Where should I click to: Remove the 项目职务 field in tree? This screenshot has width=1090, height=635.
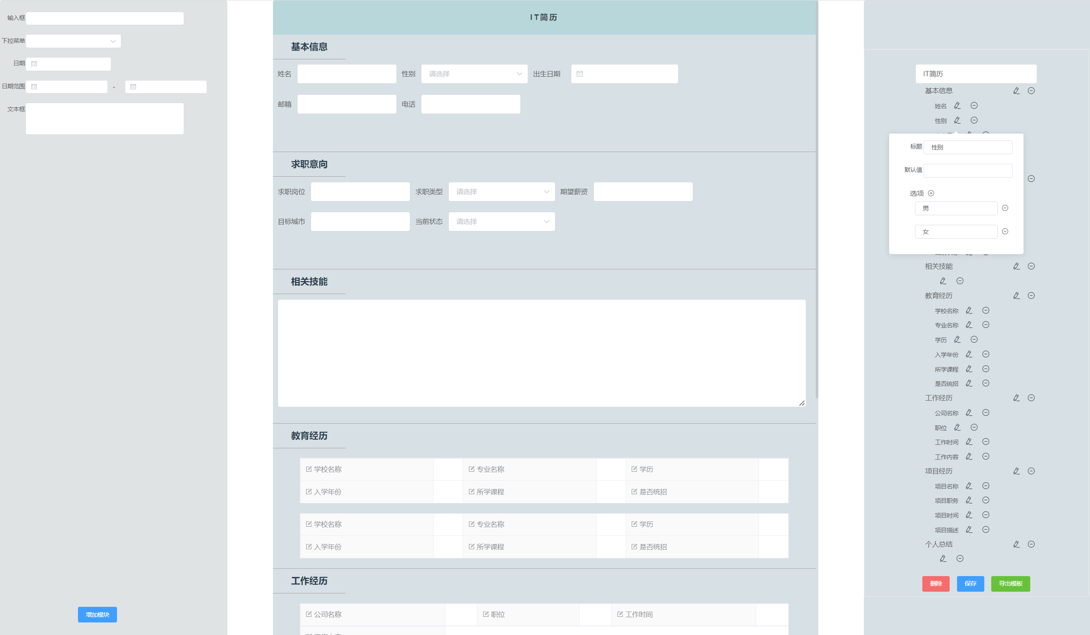(986, 500)
